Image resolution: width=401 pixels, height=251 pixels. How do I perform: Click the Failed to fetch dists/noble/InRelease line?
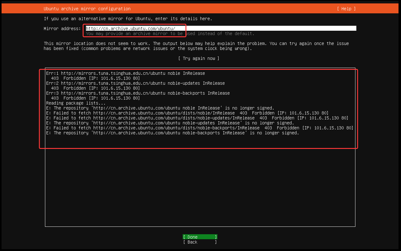pyautogui.click(x=187, y=113)
